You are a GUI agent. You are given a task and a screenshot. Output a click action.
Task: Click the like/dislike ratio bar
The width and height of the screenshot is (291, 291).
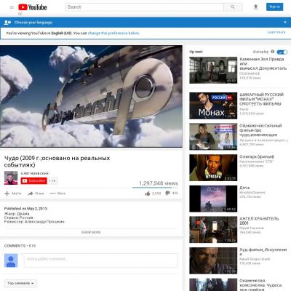pyautogui.click(x=155, y=188)
